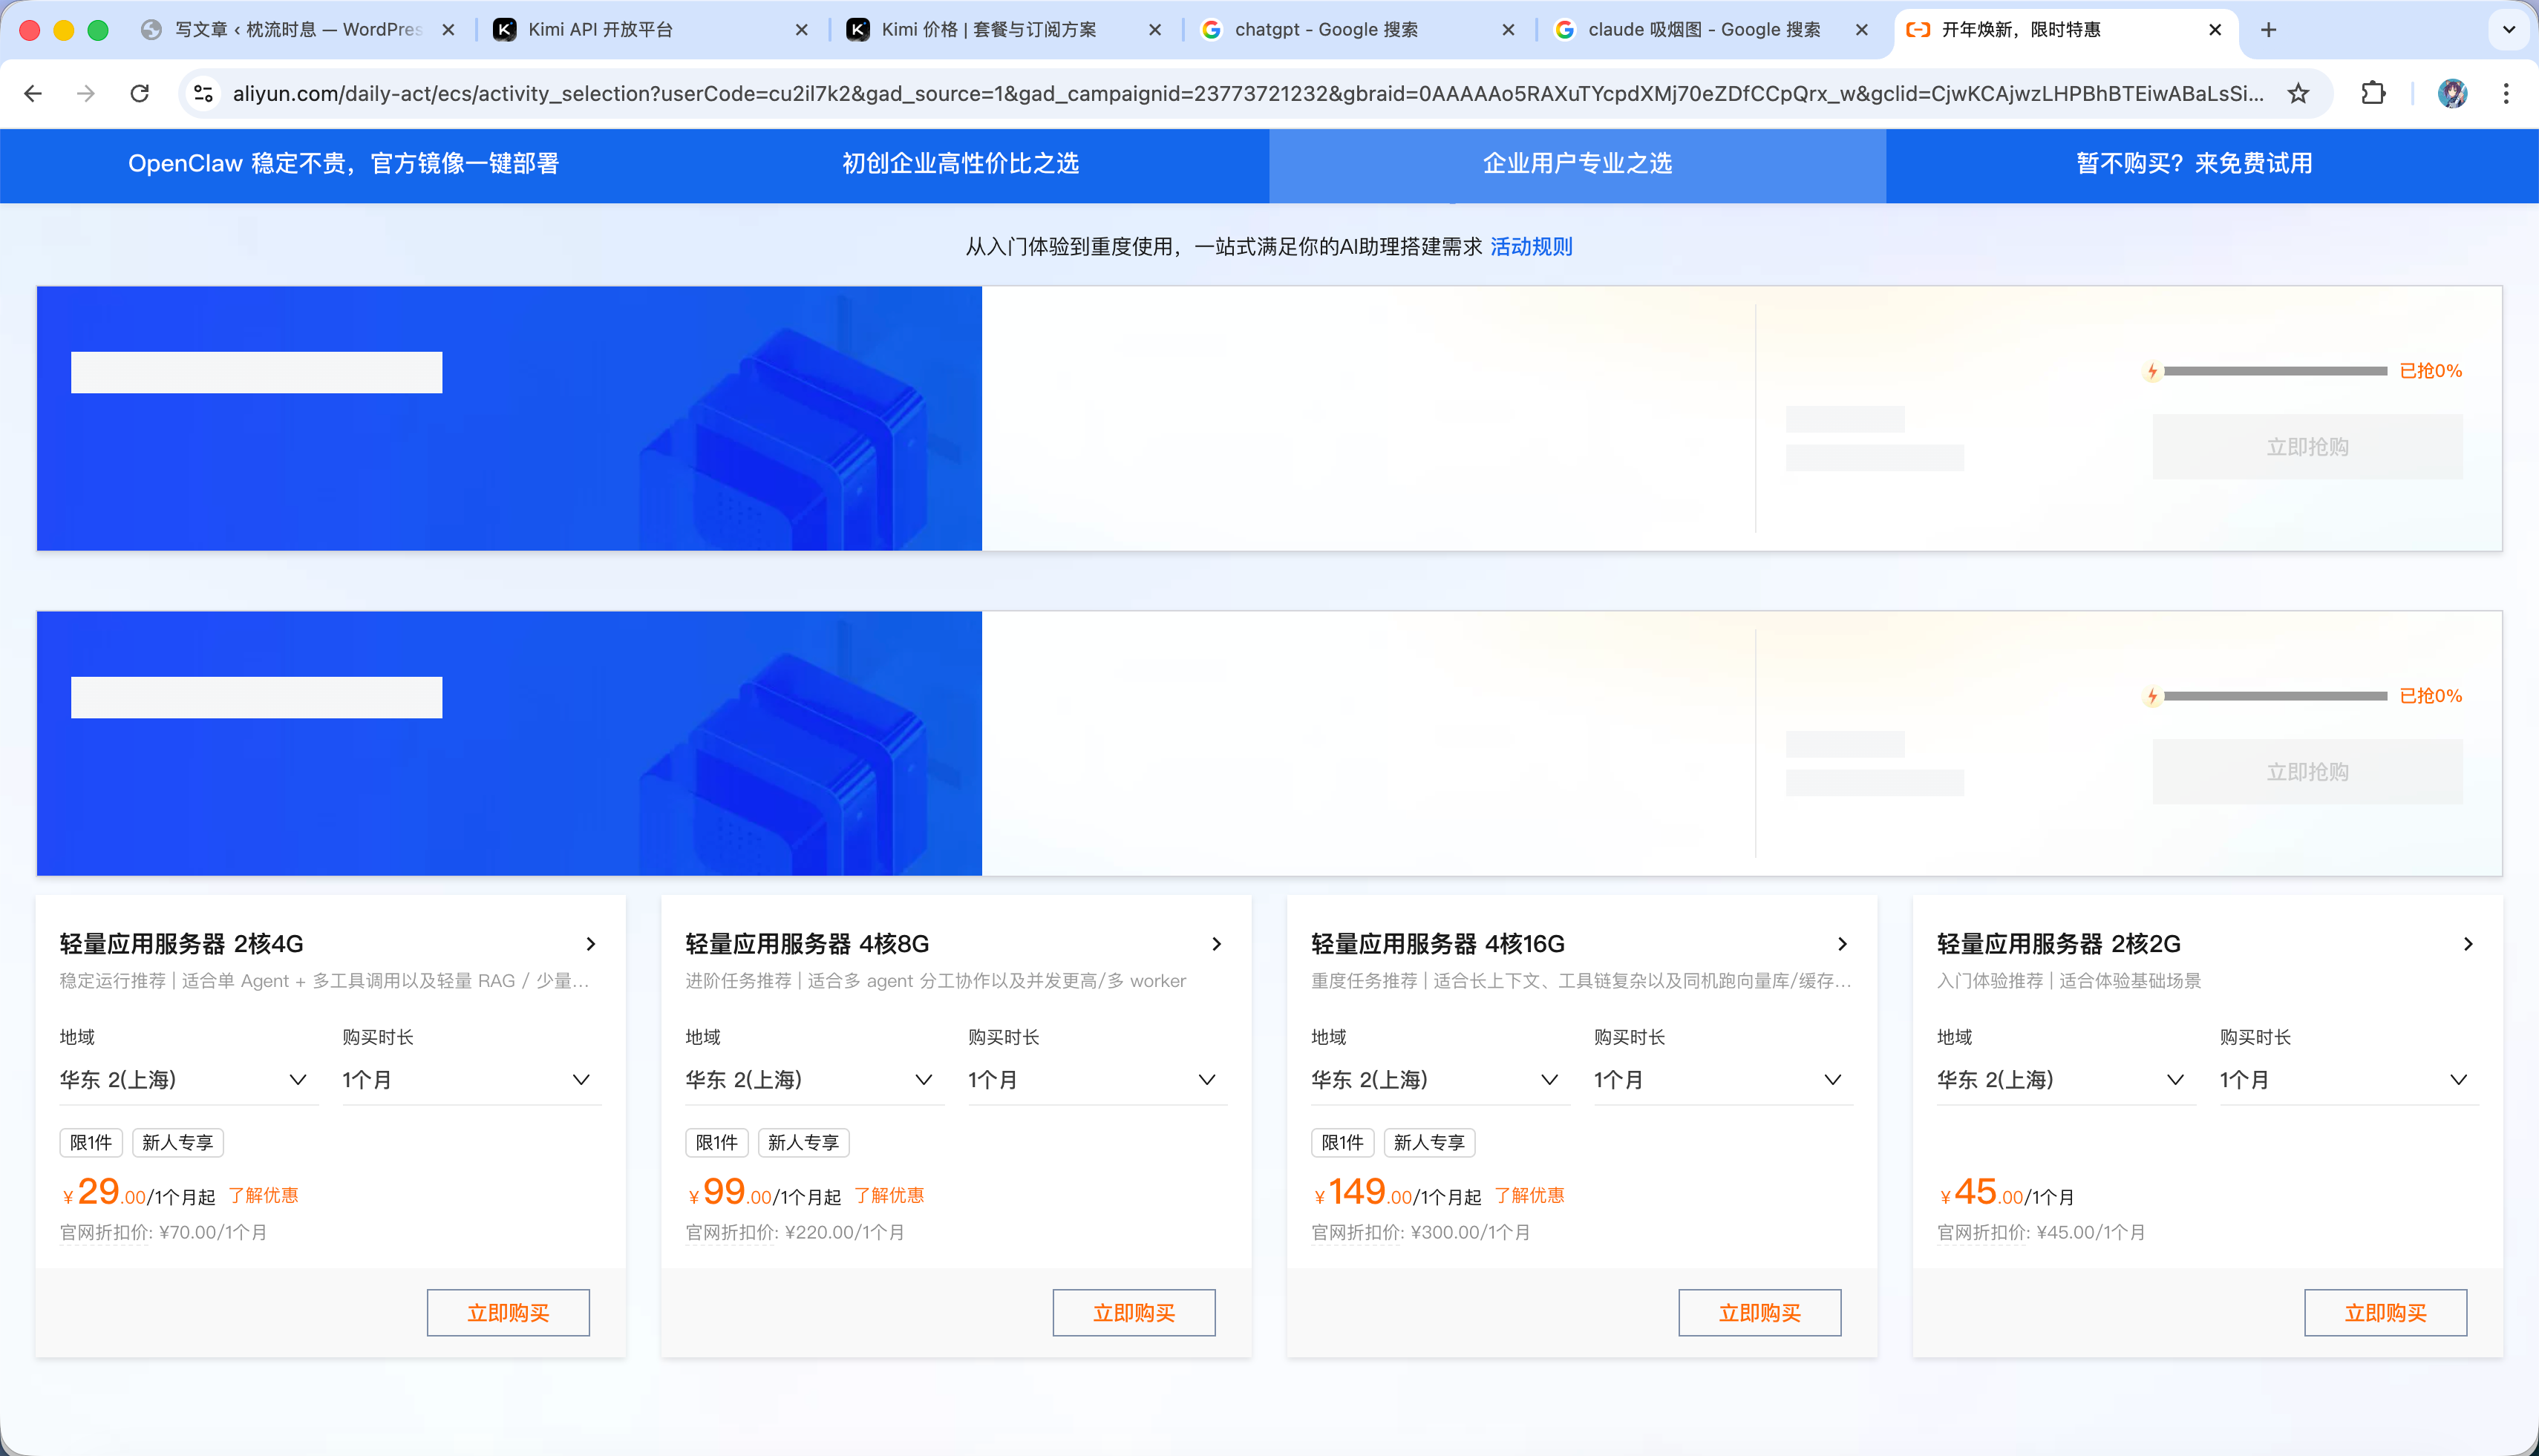Screen dimensions: 2539x1456
Task: Open Chrome three-dot menu
Action: pos(2506,93)
